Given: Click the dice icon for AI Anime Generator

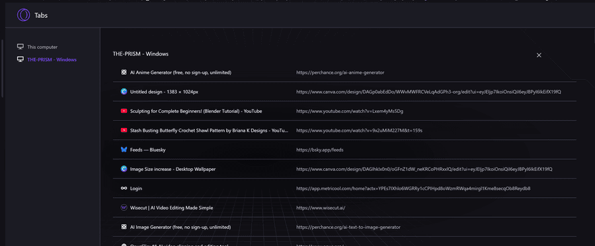Looking at the screenshot, I should [124, 73].
